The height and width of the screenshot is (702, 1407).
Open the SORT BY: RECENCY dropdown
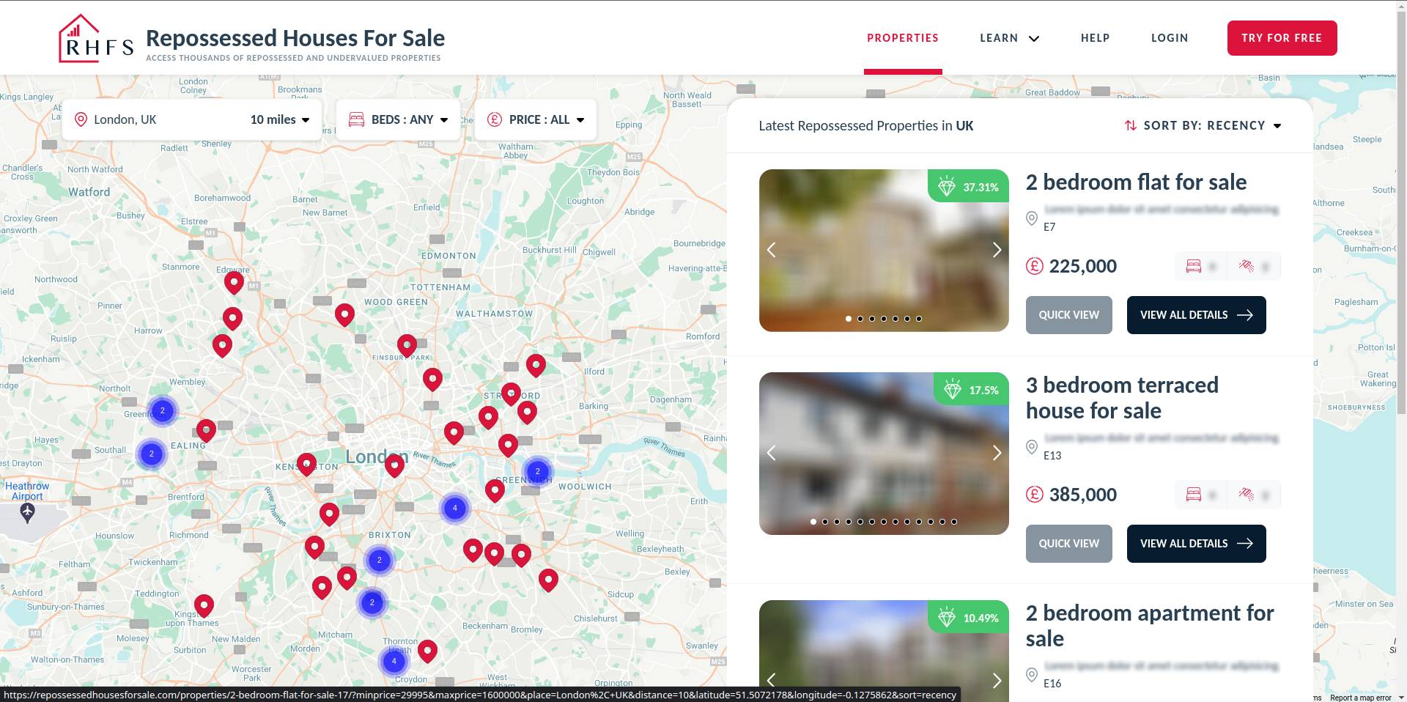pos(1210,125)
